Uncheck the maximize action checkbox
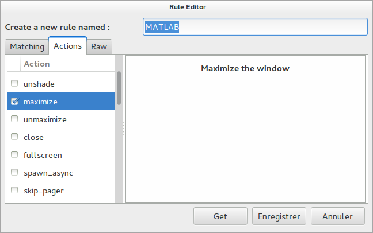 (x=15, y=102)
